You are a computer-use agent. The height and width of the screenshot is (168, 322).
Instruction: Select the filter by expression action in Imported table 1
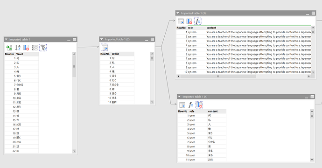pyautogui.click(x=43, y=48)
